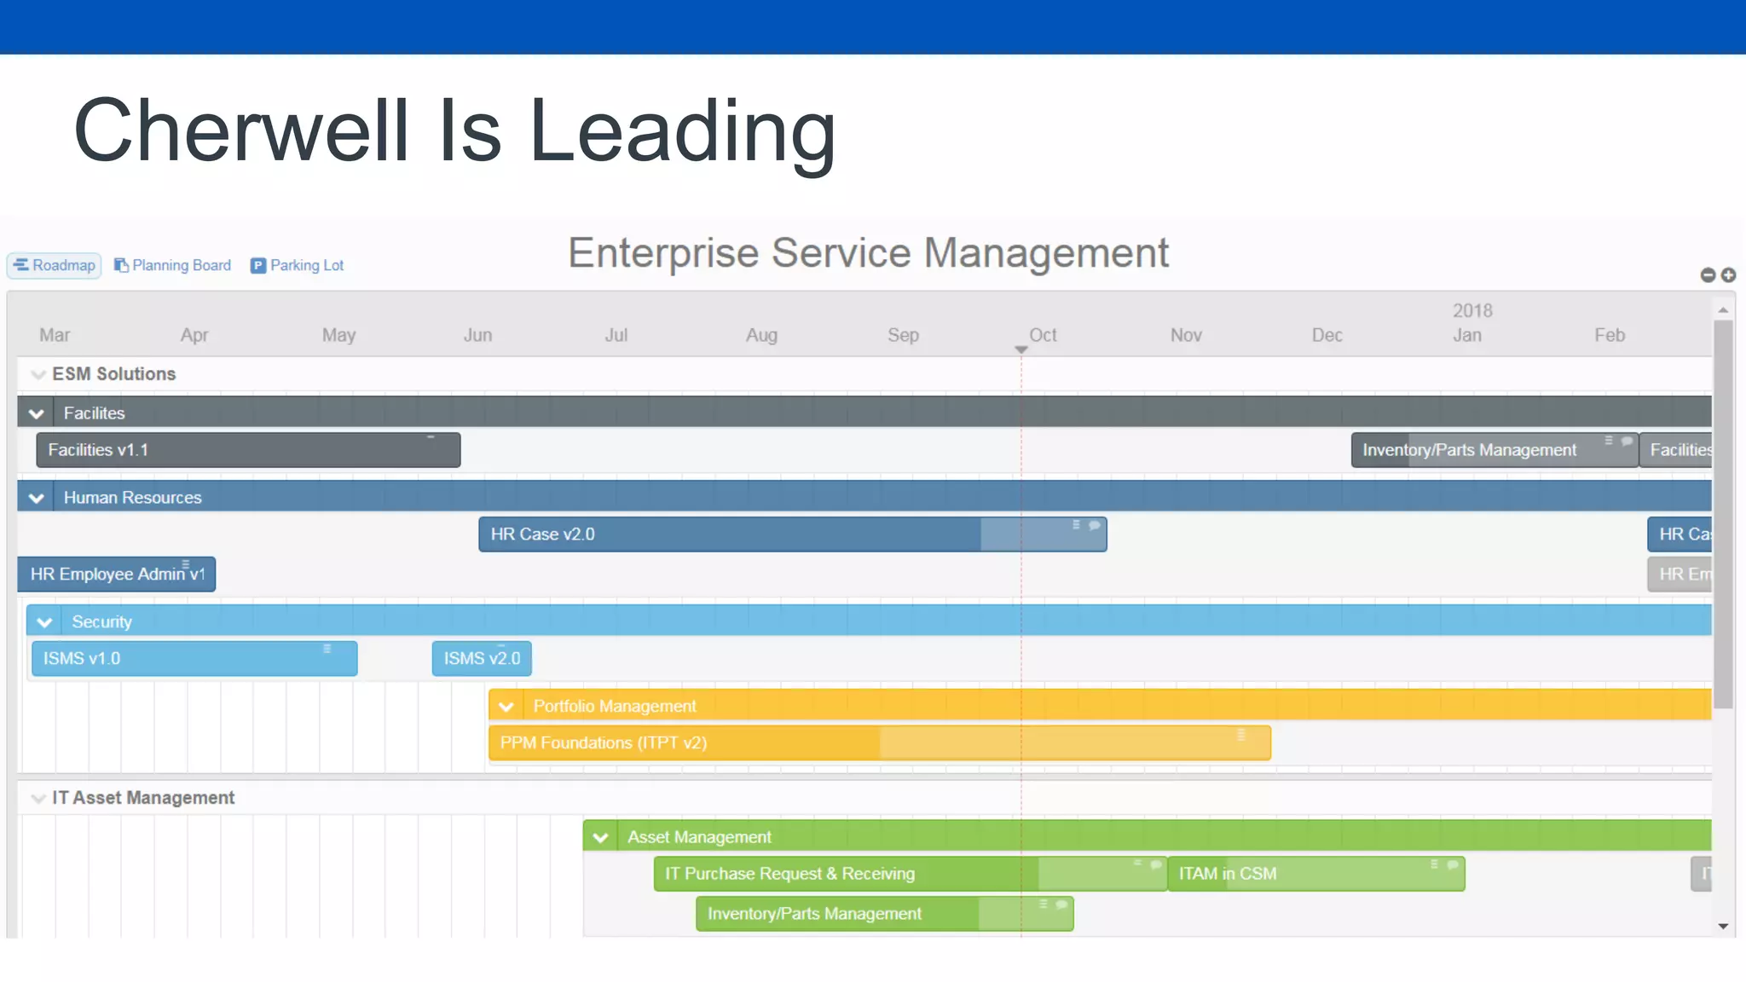The image size is (1746, 982).
Task: Switch to the Planning Board tab
Action: point(173,265)
